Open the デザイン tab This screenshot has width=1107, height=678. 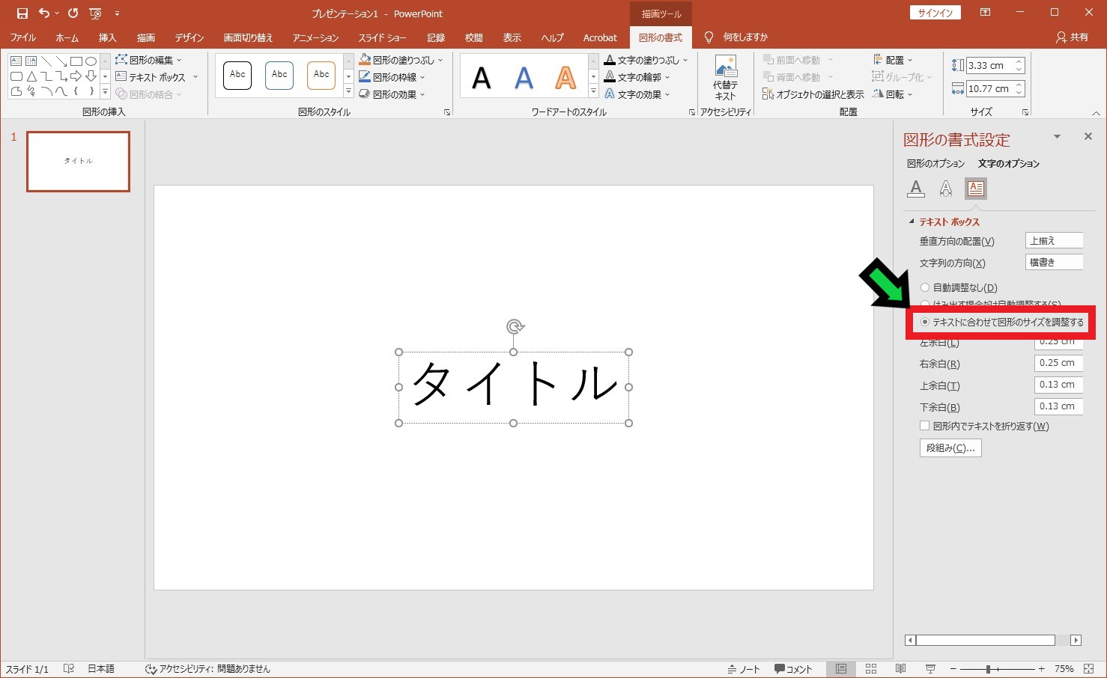[189, 37]
